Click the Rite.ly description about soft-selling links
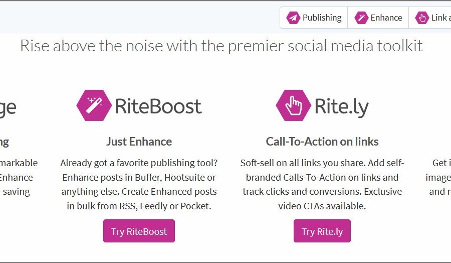Screen dimensions: 451x263 (322, 184)
